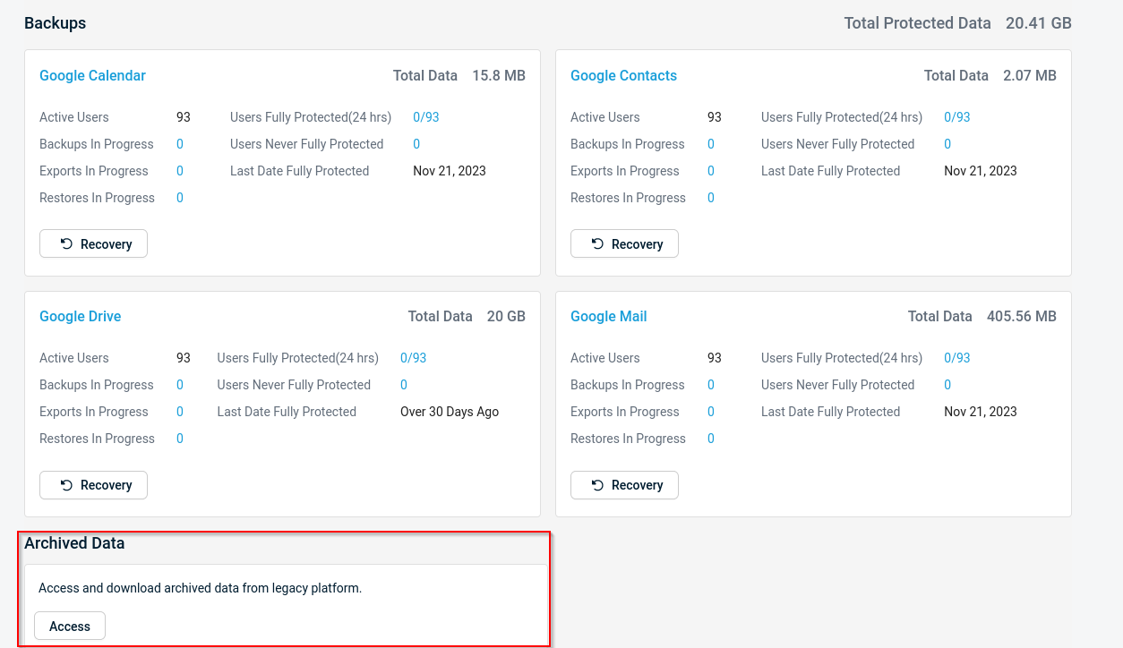Select the archived data legacy platform description
The height and width of the screenshot is (648, 1123).
point(200,588)
